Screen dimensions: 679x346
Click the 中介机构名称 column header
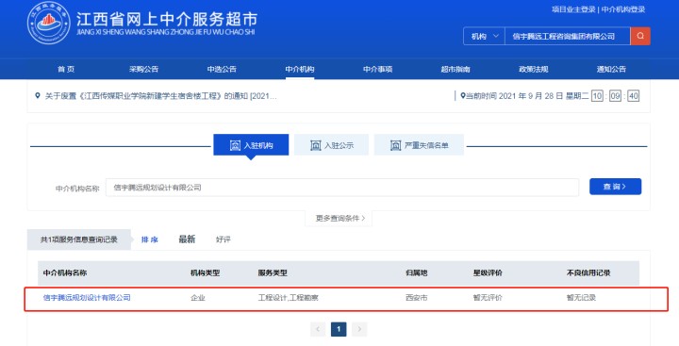point(65,272)
